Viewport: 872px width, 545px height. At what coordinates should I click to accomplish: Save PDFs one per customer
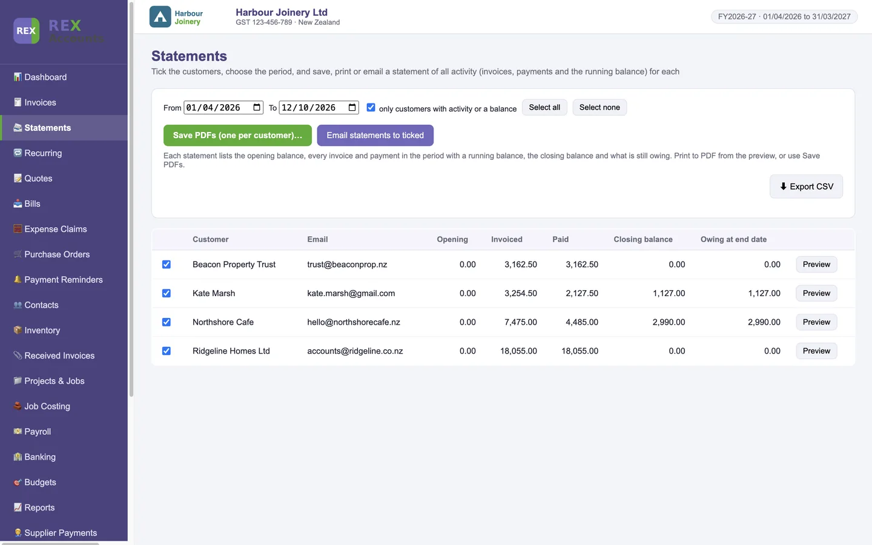pyautogui.click(x=237, y=135)
